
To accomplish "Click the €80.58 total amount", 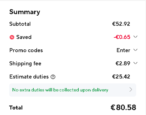I will [123, 108].
